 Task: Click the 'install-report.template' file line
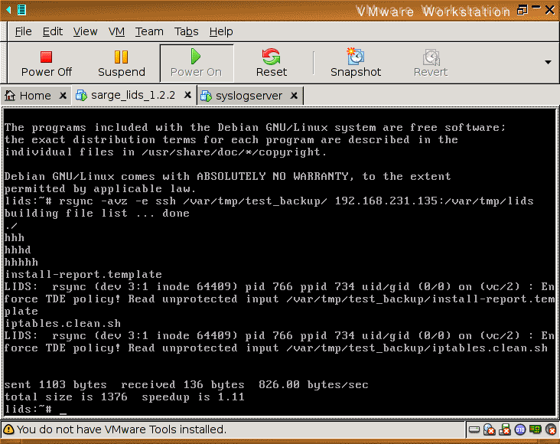click(83, 274)
